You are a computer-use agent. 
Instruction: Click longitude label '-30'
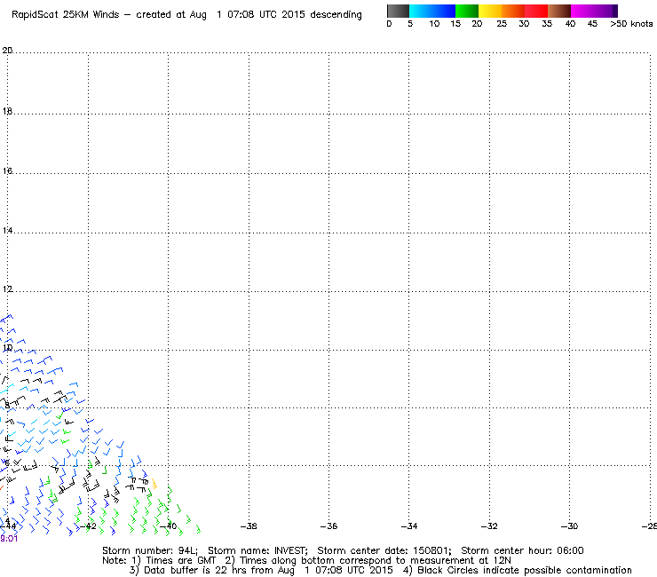click(x=569, y=526)
